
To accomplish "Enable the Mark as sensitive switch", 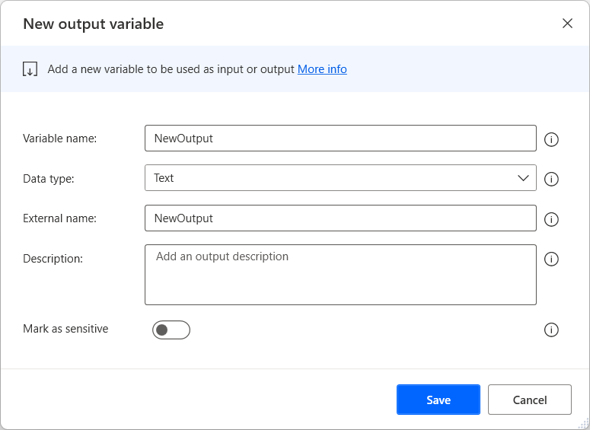I will tap(171, 330).
